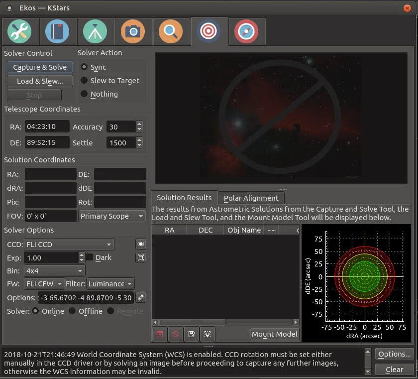
Task: Switch to Polar Alignment tab
Action: [x=251, y=198]
